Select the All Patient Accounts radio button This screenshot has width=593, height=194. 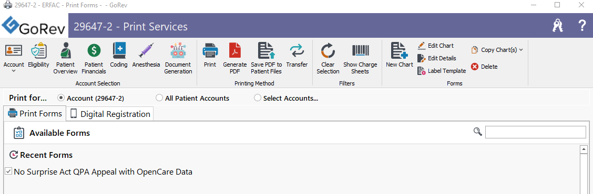coord(159,98)
